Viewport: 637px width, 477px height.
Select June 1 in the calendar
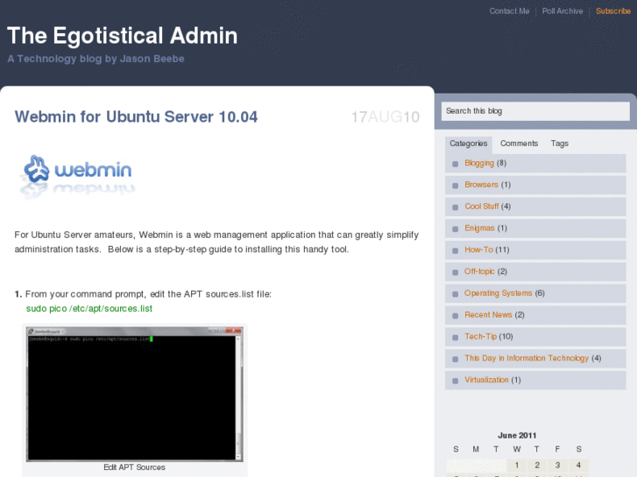[517, 466]
